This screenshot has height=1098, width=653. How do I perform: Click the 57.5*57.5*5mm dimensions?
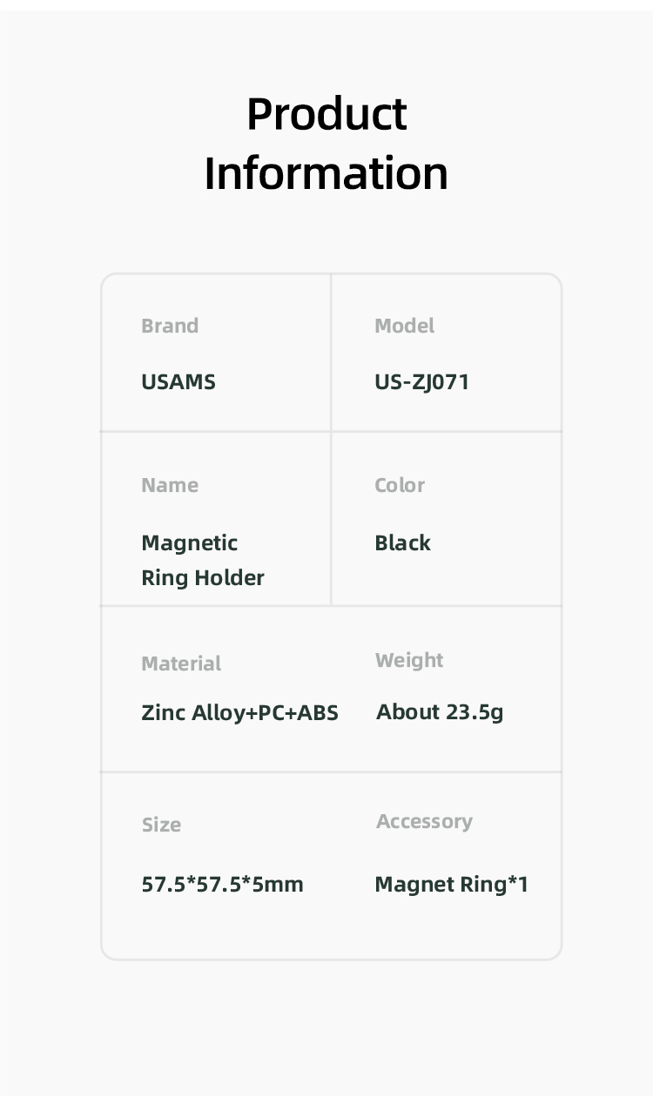222,885
